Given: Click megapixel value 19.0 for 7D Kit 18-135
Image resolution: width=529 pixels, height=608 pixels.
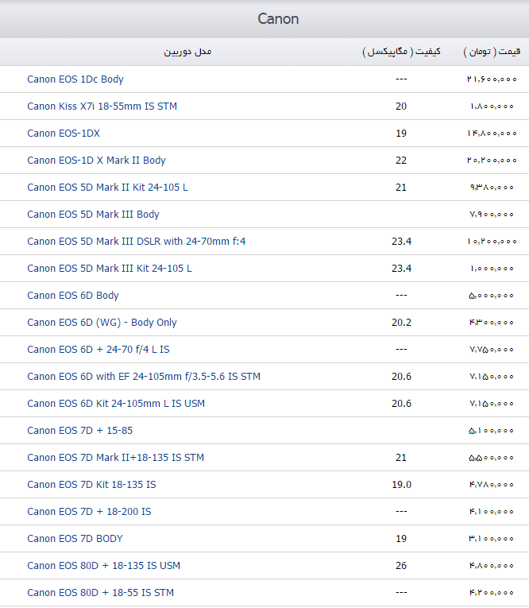Looking at the screenshot, I should 401,485.
